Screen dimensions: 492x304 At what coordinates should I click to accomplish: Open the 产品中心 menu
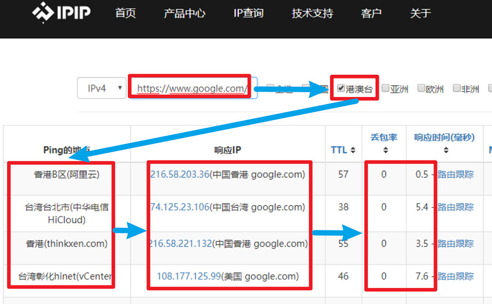pos(184,14)
